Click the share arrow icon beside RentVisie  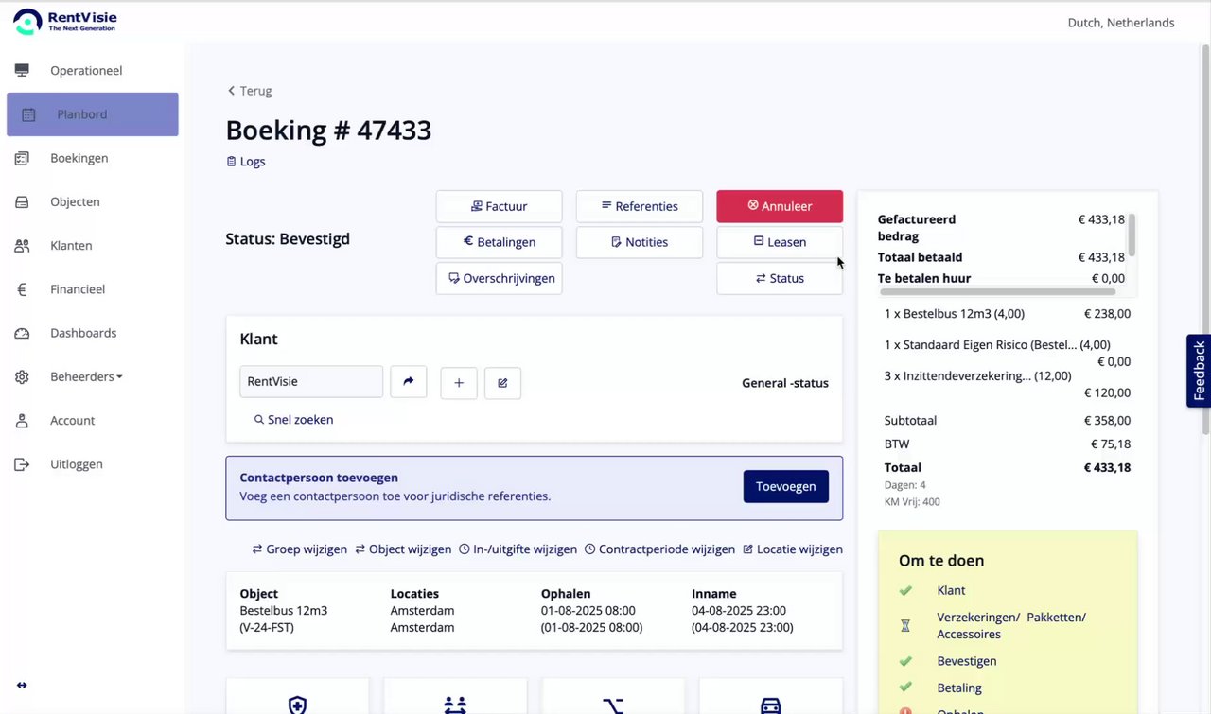[409, 382]
